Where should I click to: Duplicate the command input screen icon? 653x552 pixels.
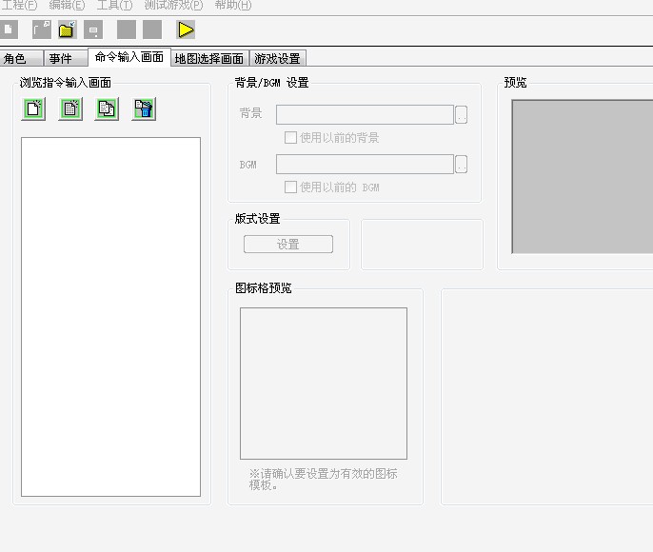107,109
